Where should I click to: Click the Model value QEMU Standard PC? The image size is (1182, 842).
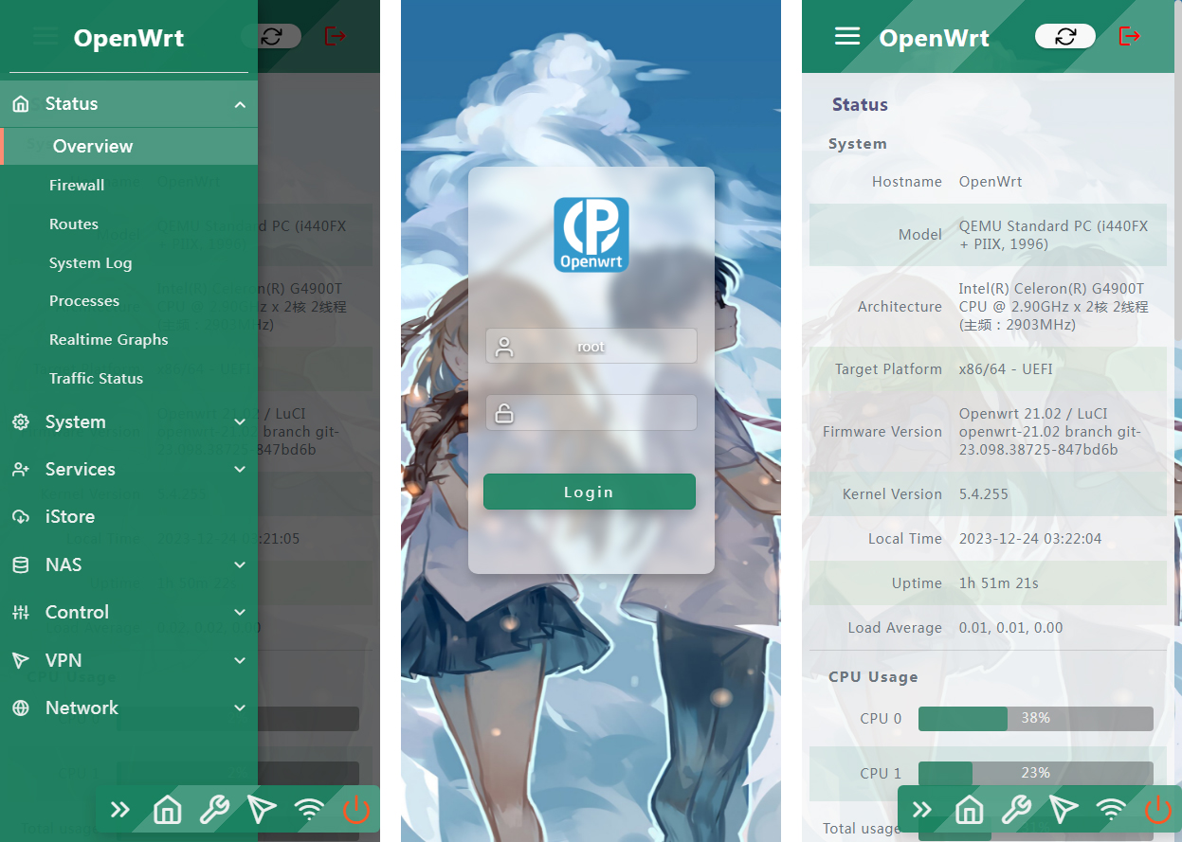(1053, 235)
